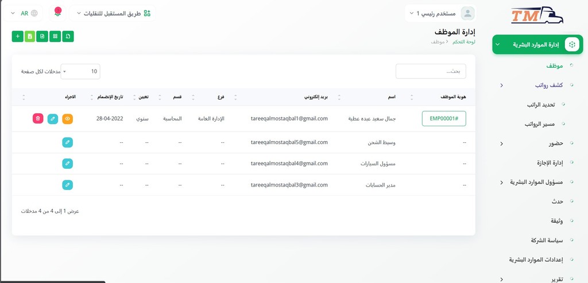
Task: Open the AR language dropdown
Action: pyautogui.click(x=24, y=13)
